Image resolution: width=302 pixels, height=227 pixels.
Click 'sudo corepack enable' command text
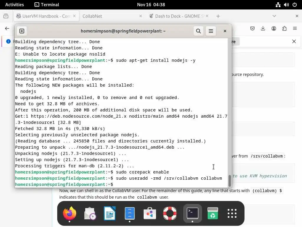pos(142,172)
